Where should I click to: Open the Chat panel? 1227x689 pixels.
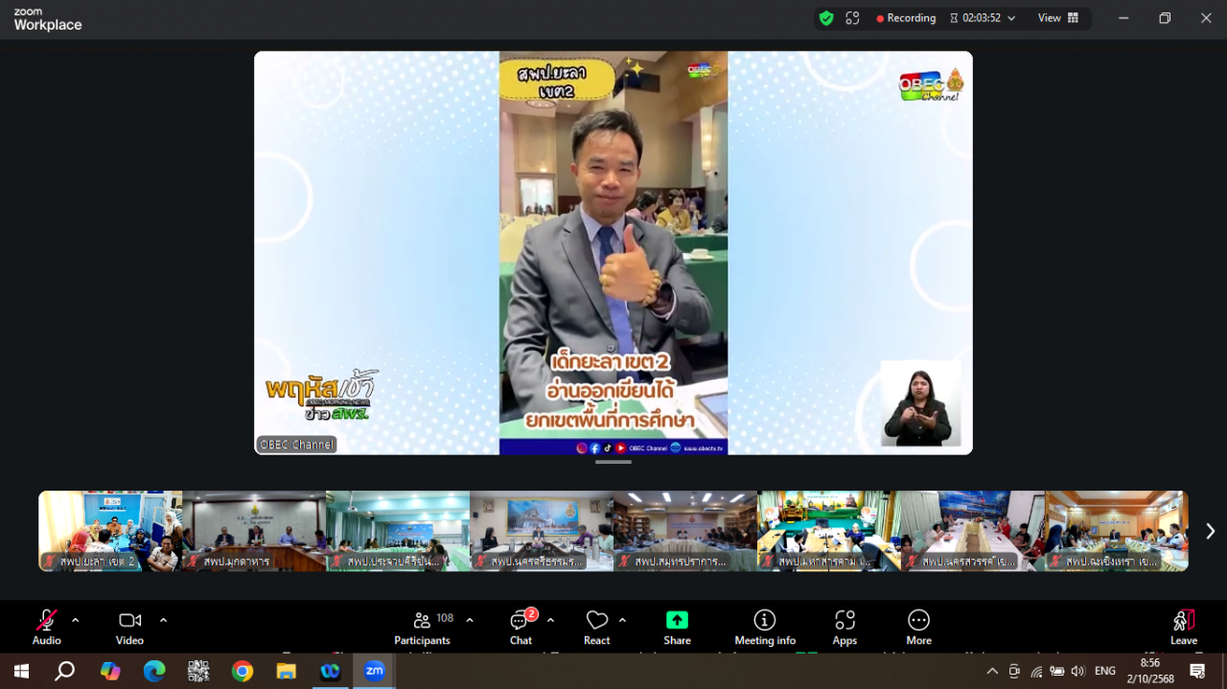click(521, 627)
